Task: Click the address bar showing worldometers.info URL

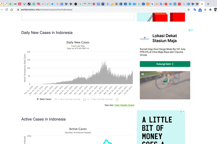Action: point(87,10)
